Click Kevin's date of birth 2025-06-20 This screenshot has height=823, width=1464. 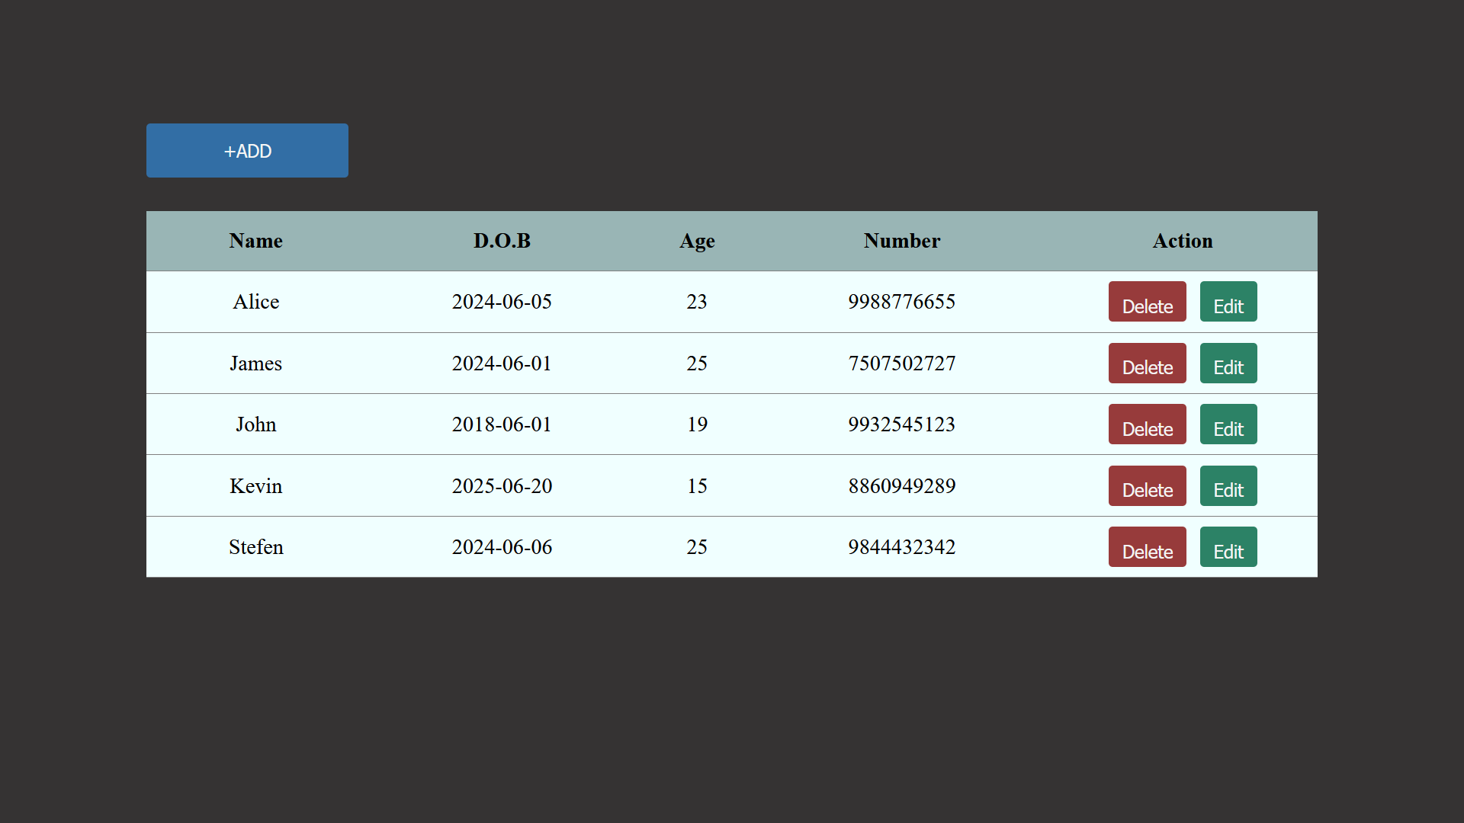click(x=502, y=486)
